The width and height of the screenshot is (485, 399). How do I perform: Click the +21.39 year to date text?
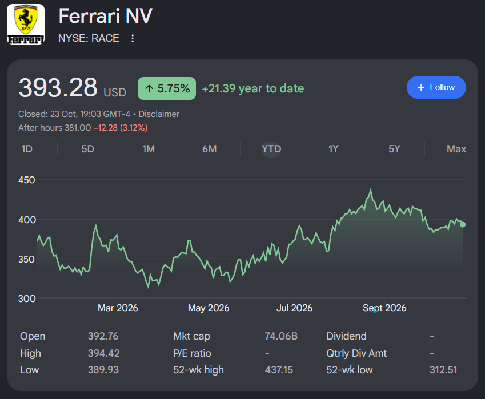point(252,88)
